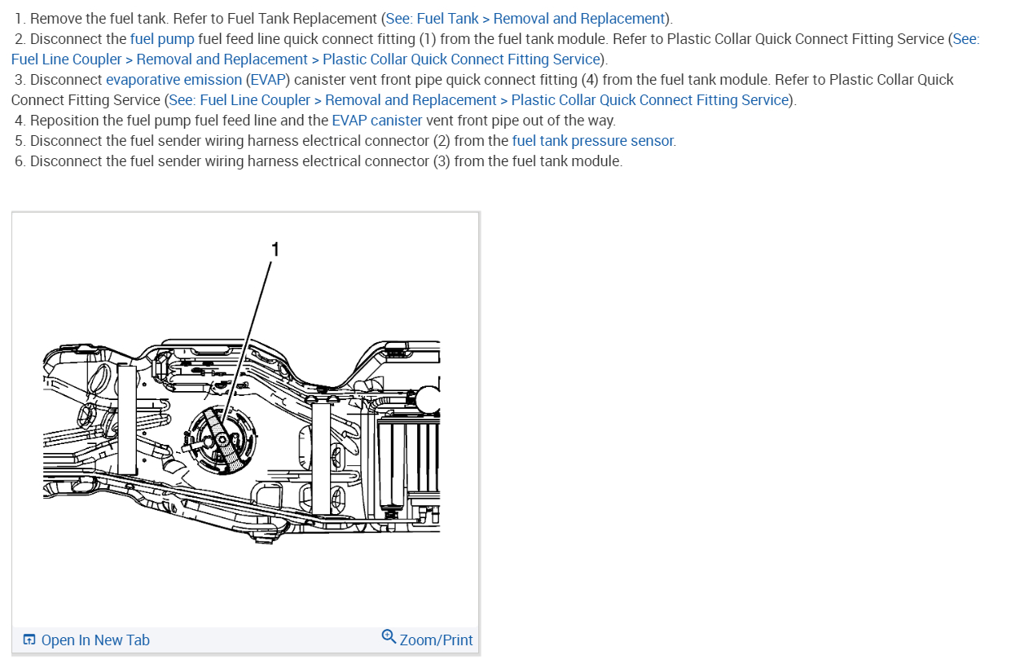Image resolution: width=1033 pixels, height=664 pixels.
Task: Click the Open In New Tab icon
Action: click(29, 640)
